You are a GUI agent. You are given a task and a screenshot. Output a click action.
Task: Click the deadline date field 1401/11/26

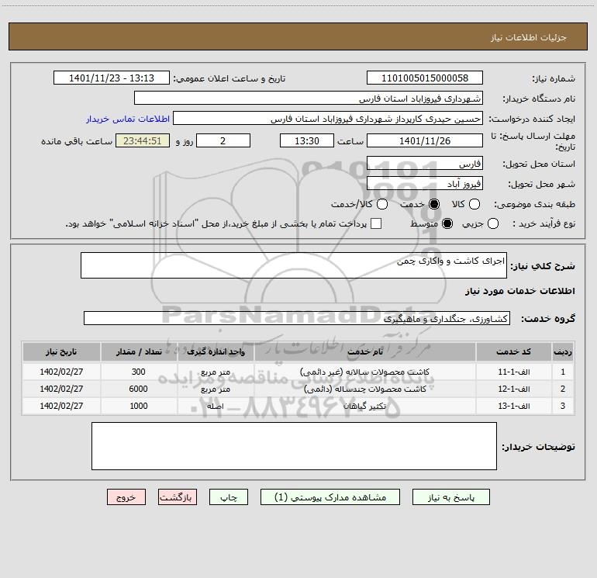point(425,140)
